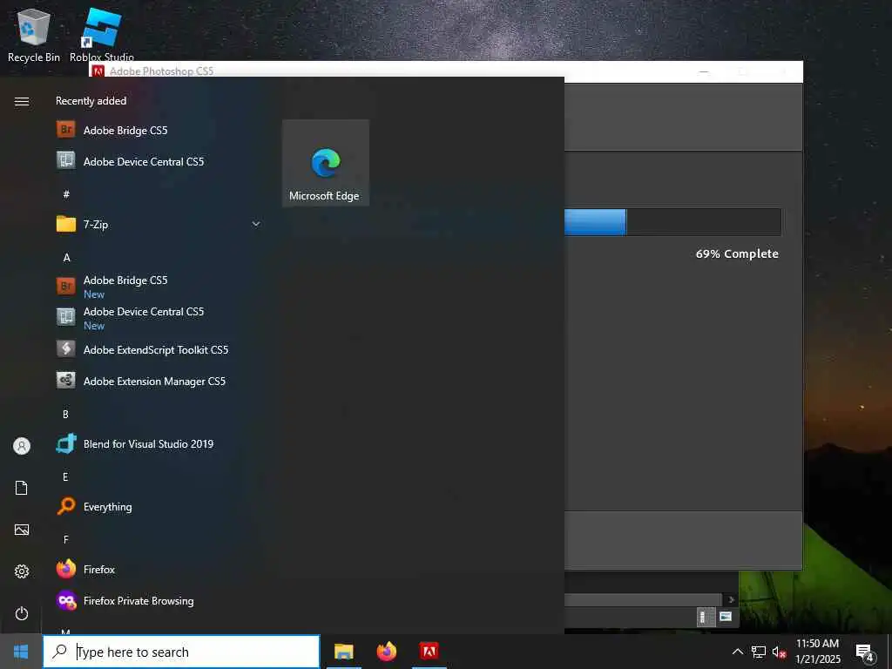This screenshot has height=669, width=892.
Task: Open Adobe Device Central CS5 under Recently added
Action: [159, 161]
